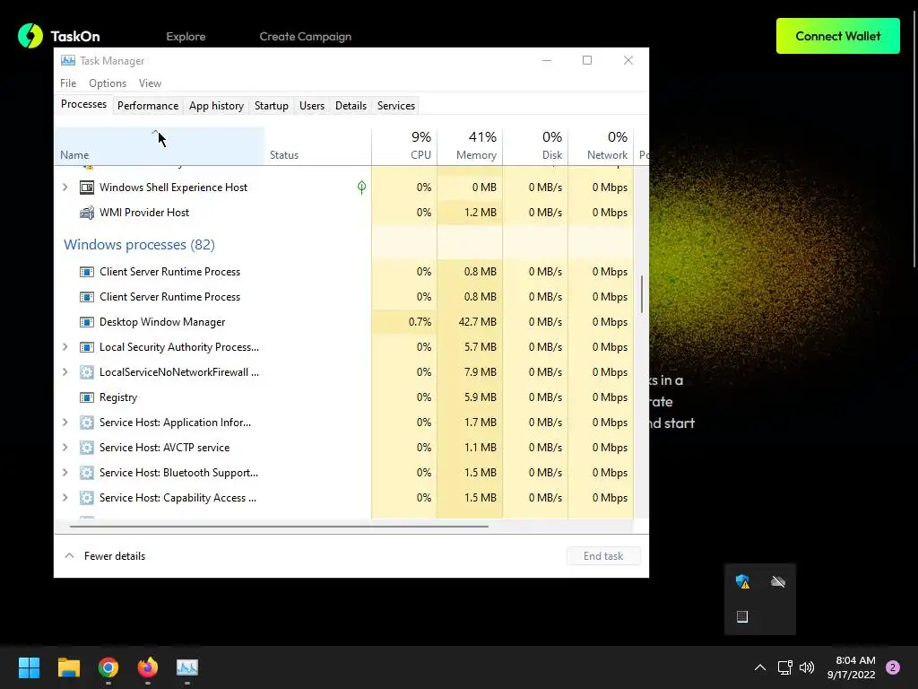The image size is (918, 689).
Task: Click the TaskOn logo icon
Action: pos(30,36)
